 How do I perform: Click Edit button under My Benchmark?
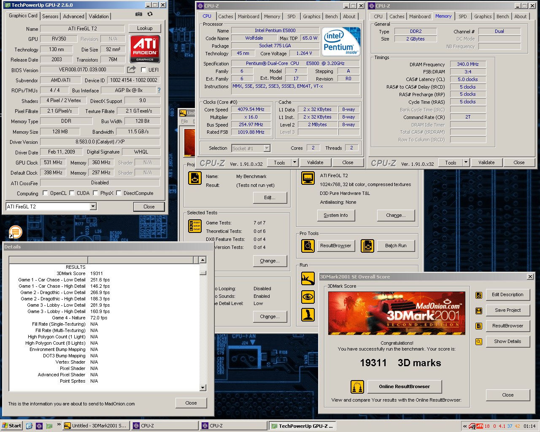tap(270, 197)
